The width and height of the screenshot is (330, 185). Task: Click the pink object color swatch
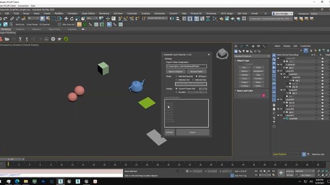(x=263, y=96)
